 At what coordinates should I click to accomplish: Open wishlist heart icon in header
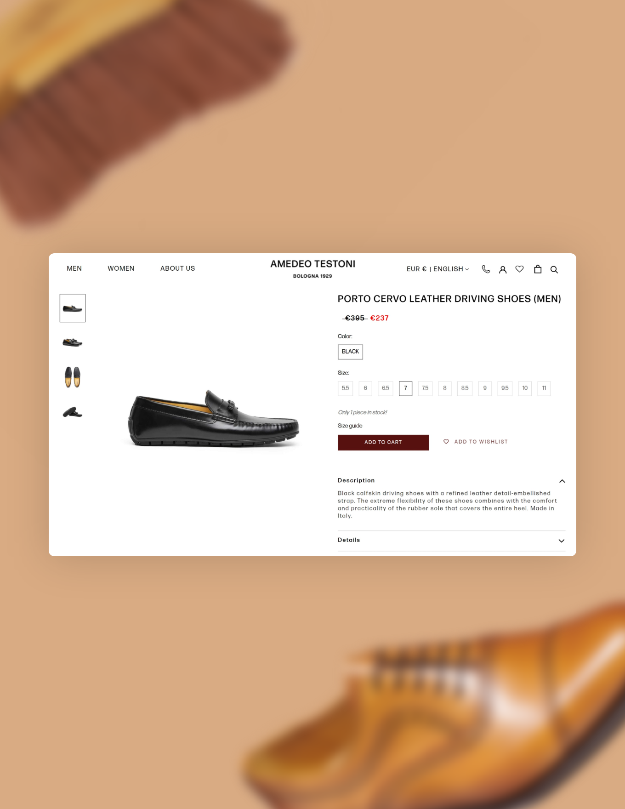point(519,269)
